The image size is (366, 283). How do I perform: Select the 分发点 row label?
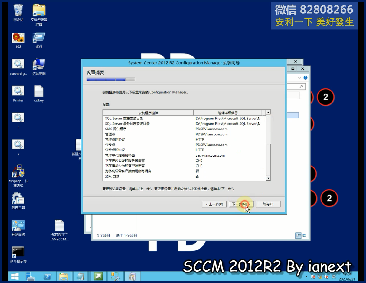110,145
